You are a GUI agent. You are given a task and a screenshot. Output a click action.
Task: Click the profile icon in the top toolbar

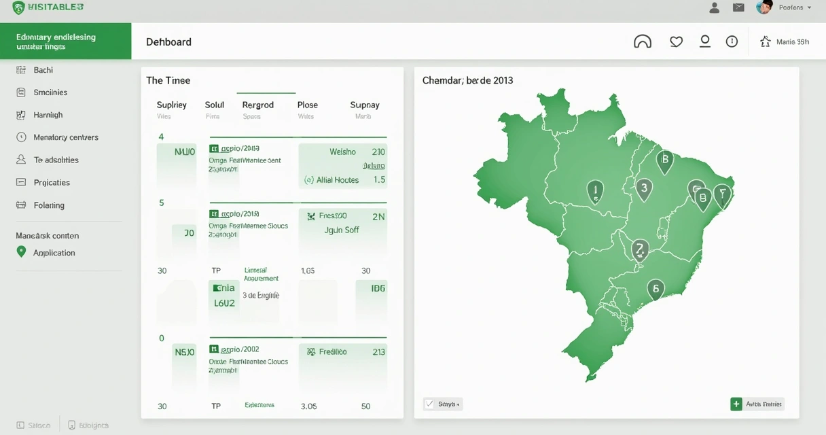pyautogui.click(x=704, y=41)
